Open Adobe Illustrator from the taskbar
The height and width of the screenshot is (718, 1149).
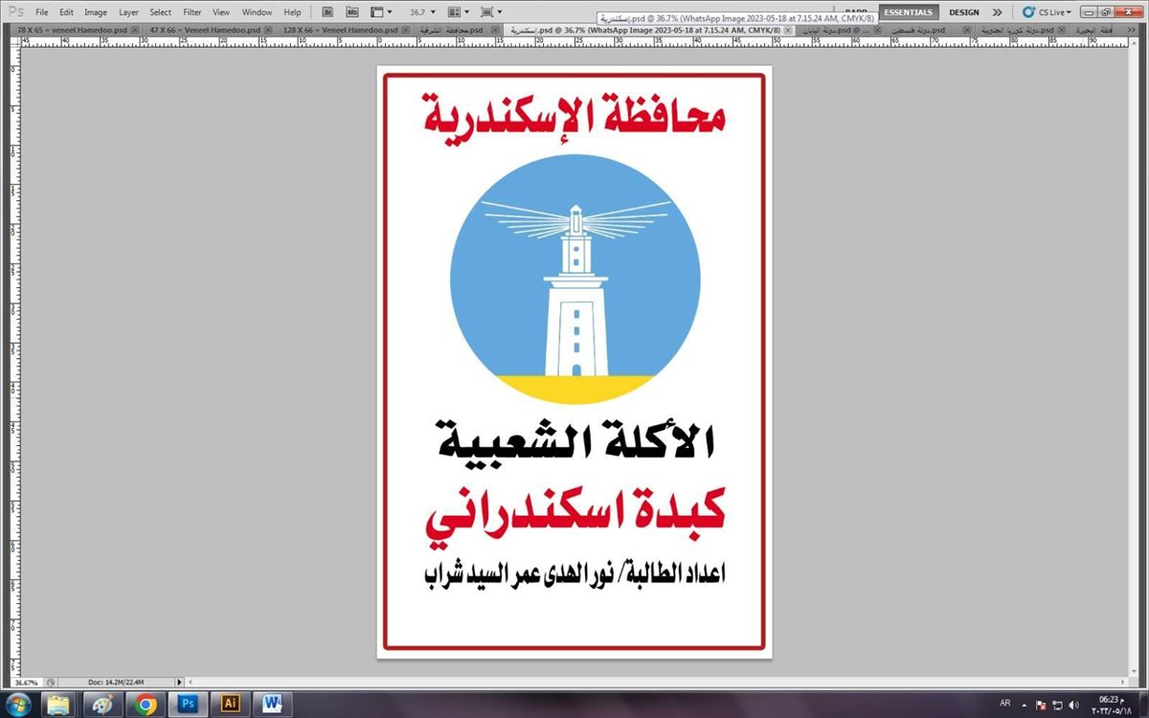coord(230,704)
